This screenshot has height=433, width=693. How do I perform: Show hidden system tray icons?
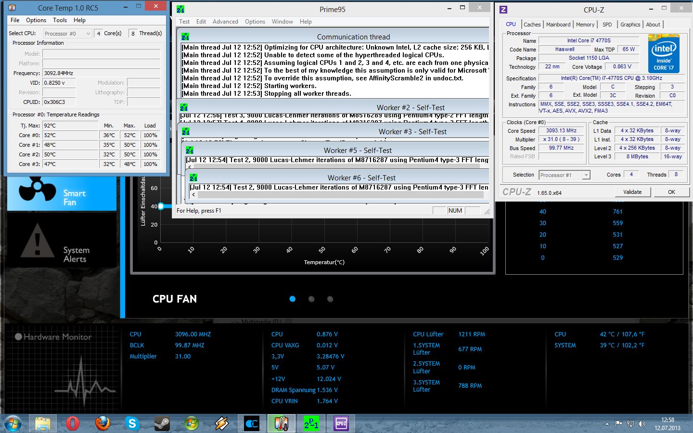click(607, 424)
